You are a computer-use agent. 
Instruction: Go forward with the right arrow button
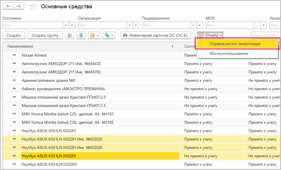click(19, 6)
